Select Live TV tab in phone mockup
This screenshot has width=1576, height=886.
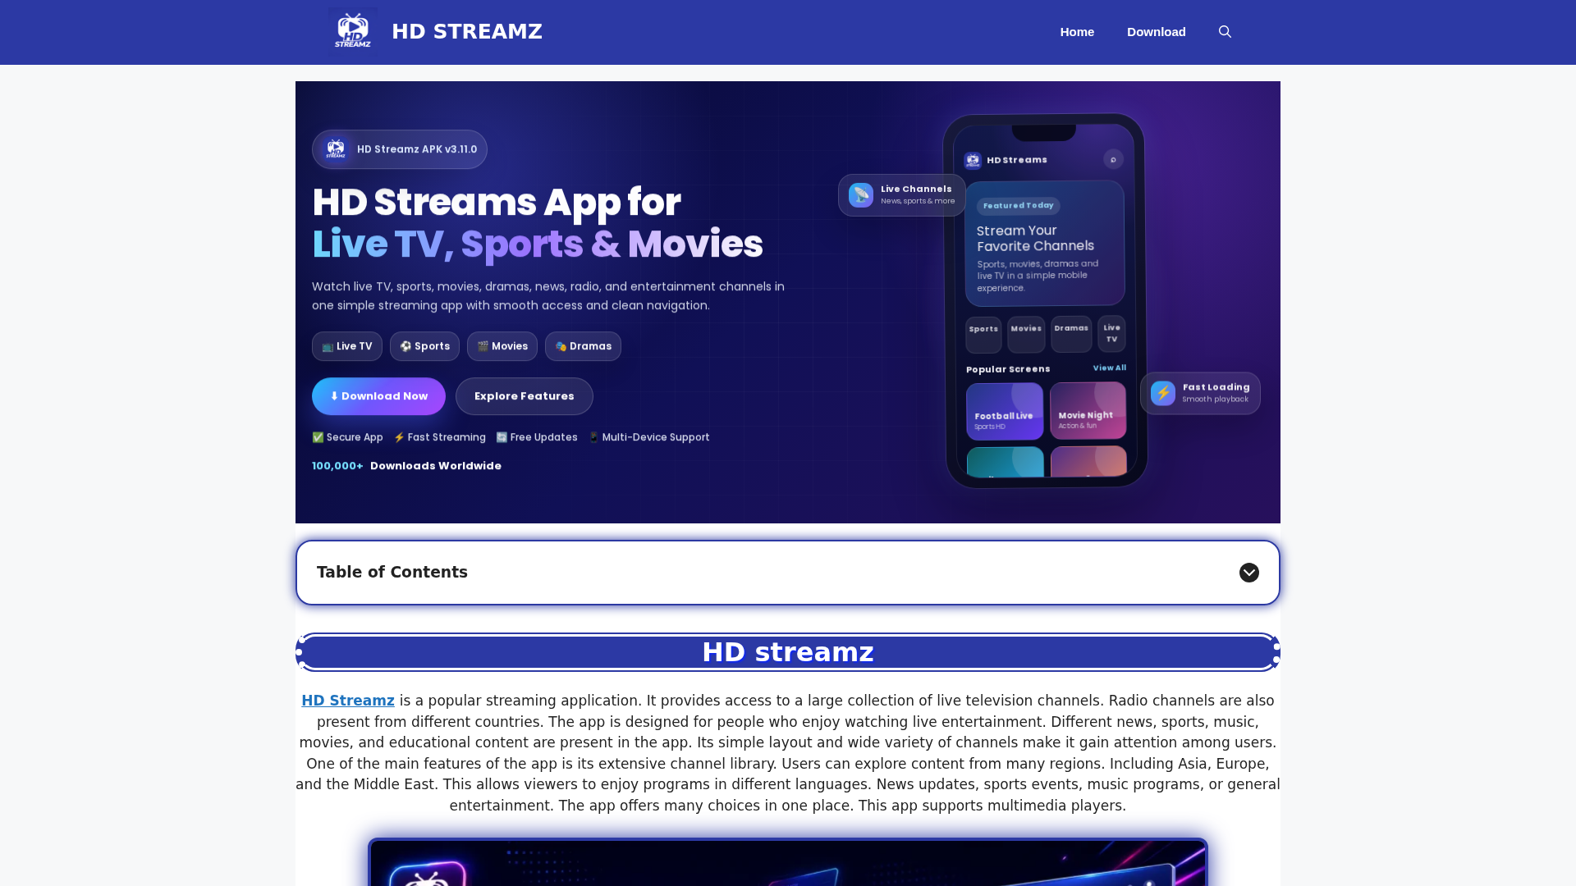coord(1111,333)
